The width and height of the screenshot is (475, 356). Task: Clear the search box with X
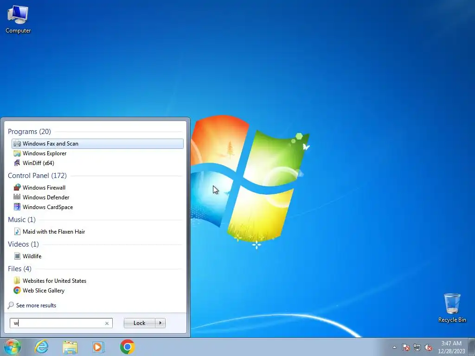pyautogui.click(x=107, y=323)
